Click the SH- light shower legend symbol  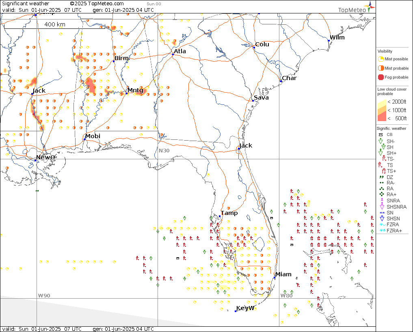pyautogui.click(x=381, y=141)
